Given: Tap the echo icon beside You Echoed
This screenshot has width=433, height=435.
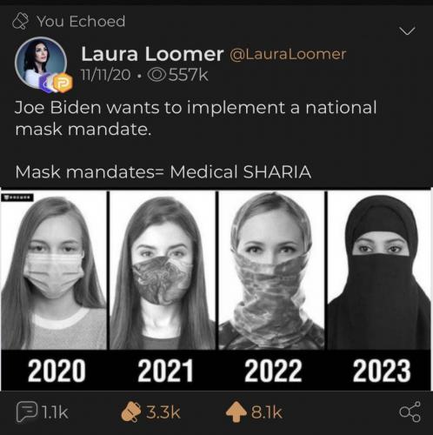Looking at the screenshot, I should click(21, 22).
